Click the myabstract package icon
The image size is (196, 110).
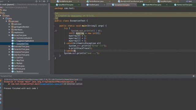pos(13,32)
